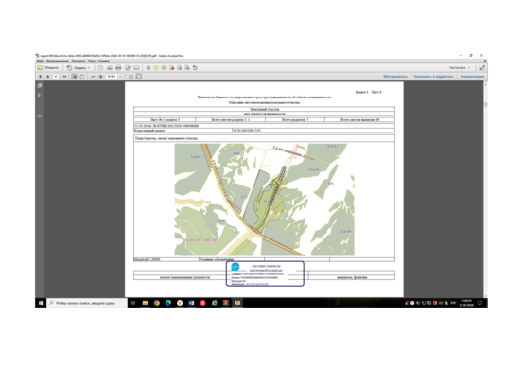The width and height of the screenshot is (523, 370).
Task: Open the Инструменты pane
Action: pos(395,77)
